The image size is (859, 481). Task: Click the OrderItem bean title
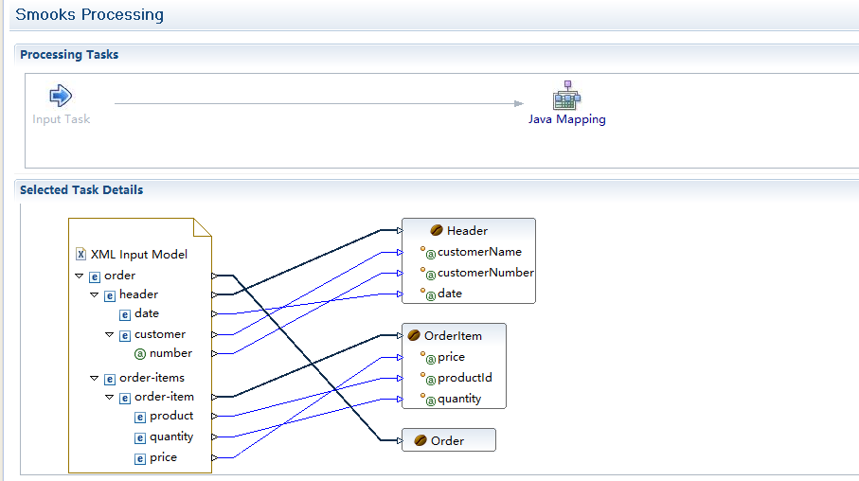(x=453, y=336)
